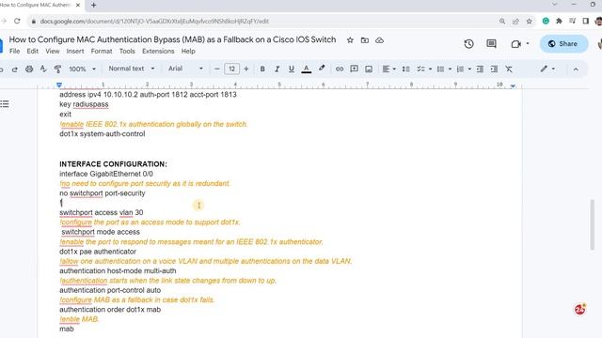Open the Help menu
Viewport: 602px width, 338px height.
click(x=188, y=51)
